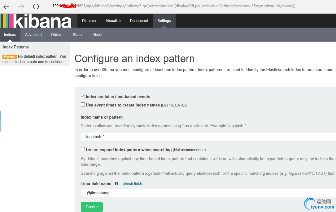The image size is (336, 212).
Task: Click the [DEPRECATED] text
Action: tap(175, 105)
